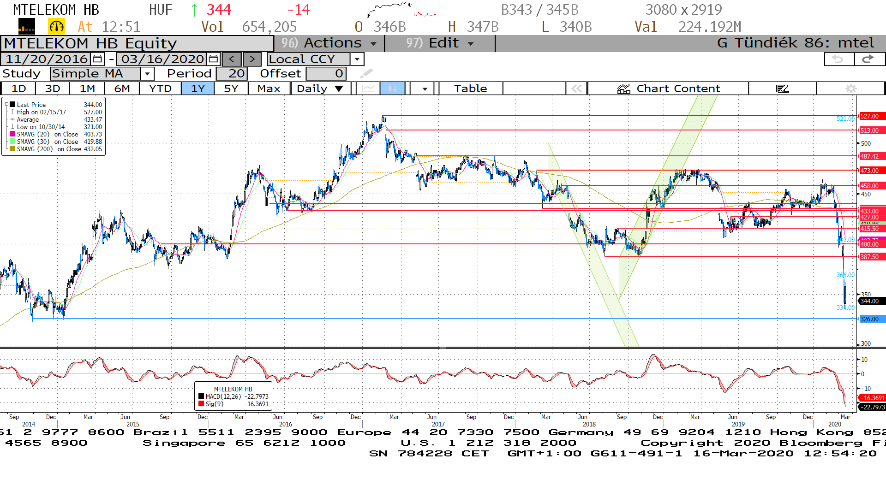Click the Offset input field
This screenshot has height=479, width=886.
click(x=326, y=73)
